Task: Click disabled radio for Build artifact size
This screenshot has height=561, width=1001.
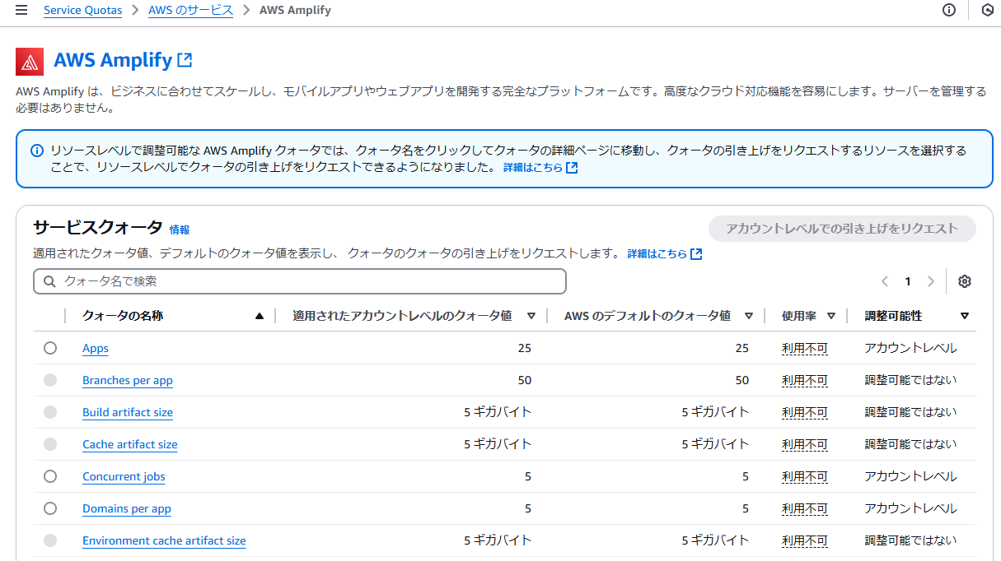Action: (50, 412)
